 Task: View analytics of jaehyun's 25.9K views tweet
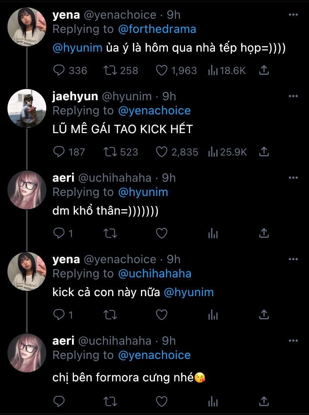tap(213, 152)
